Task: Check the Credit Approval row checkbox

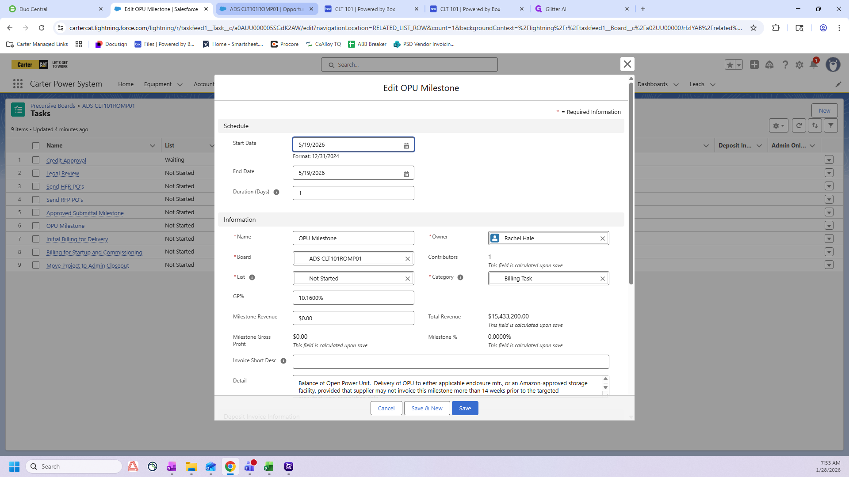Action: click(36, 160)
